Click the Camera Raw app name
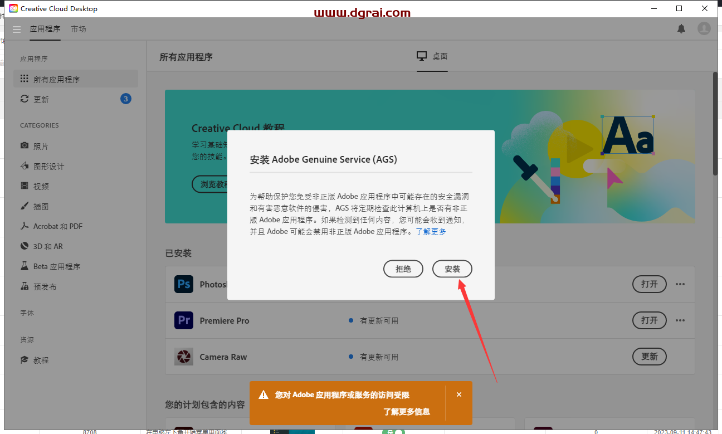This screenshot has width=722, height=434. 223,357
